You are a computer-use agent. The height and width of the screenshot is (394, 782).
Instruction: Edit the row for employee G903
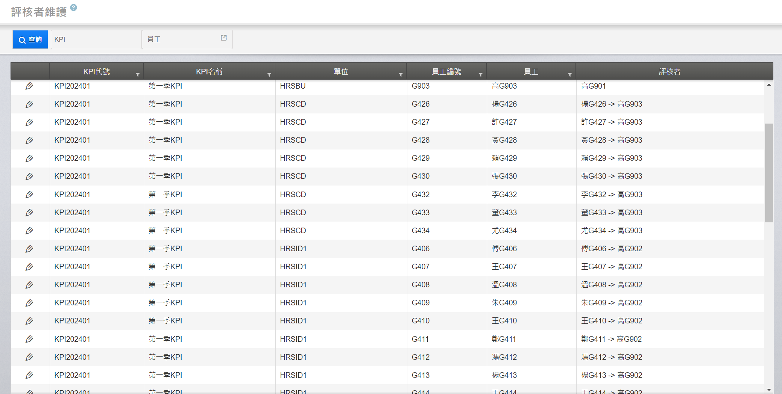(29, 86)
